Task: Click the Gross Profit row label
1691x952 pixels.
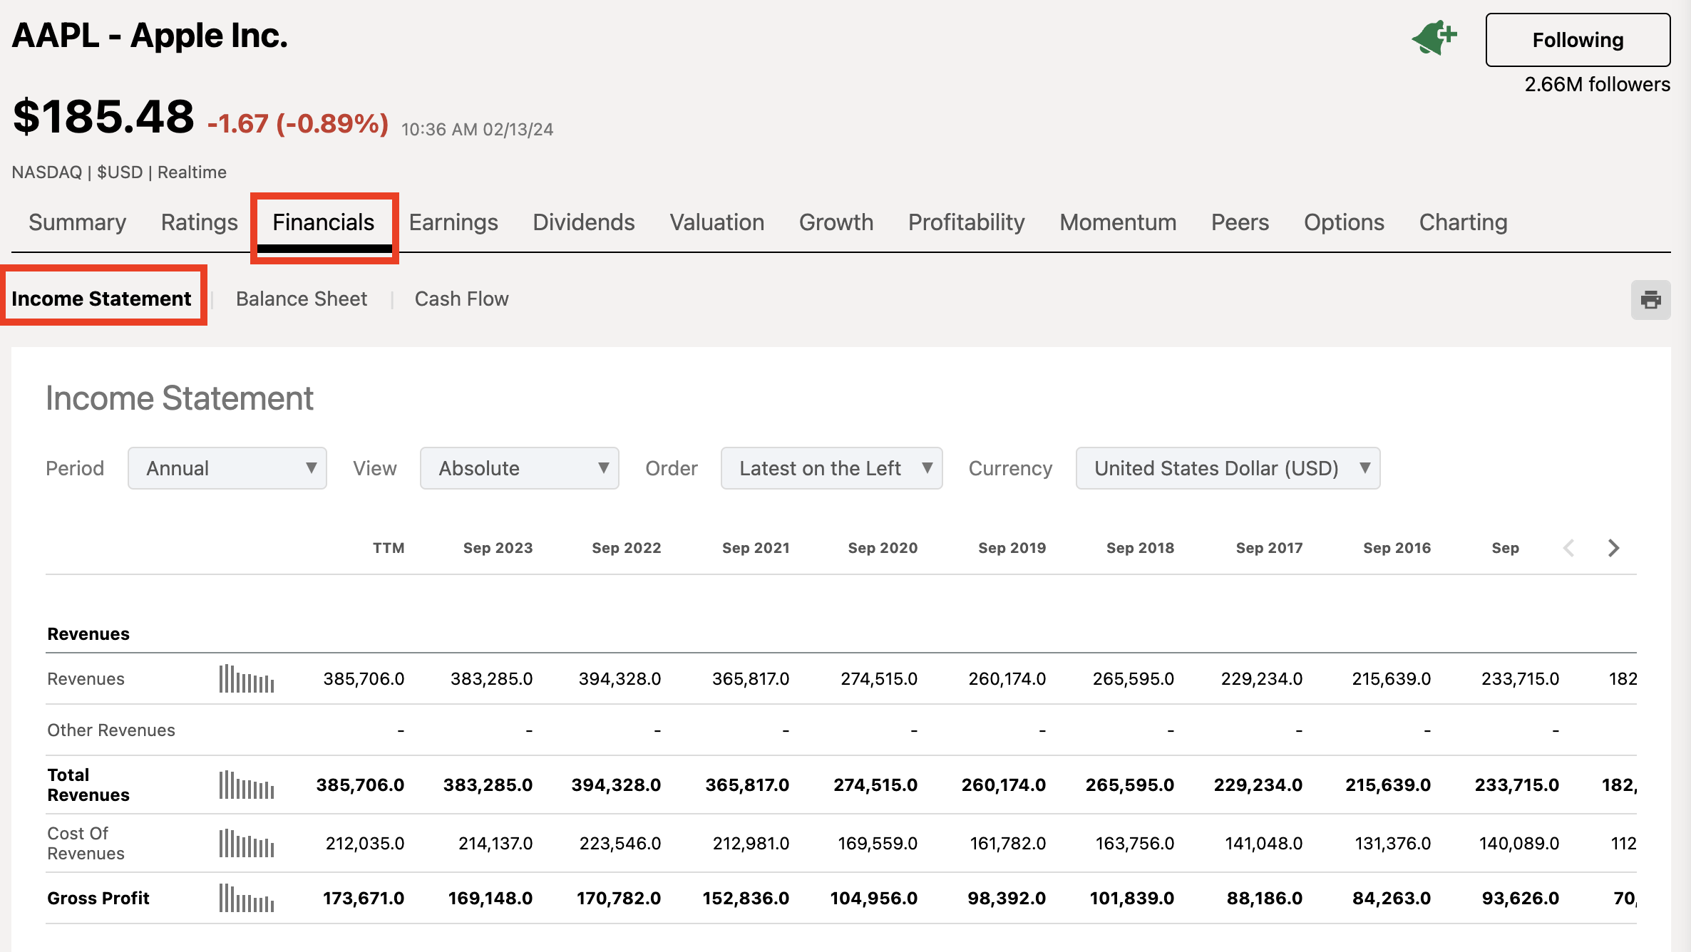Action: [x=98, y=899]
